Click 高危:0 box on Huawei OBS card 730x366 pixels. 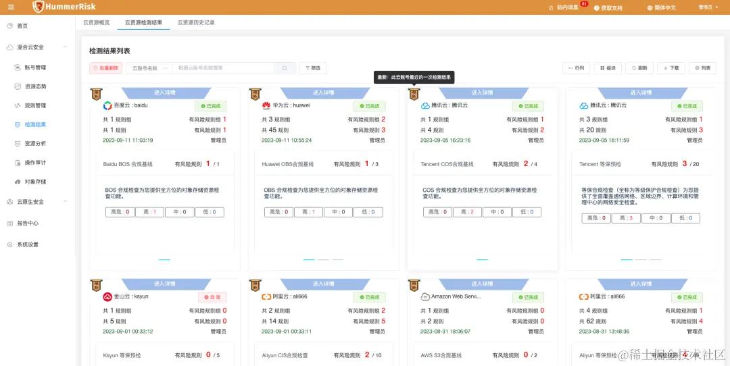pos(279,212)
